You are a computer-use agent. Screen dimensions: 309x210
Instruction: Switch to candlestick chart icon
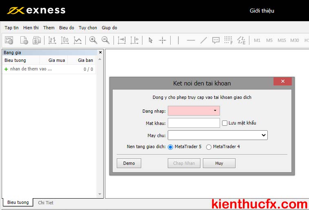[x=65, y=40]
